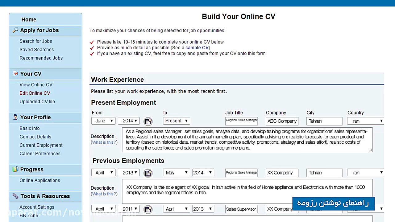Select Edit Online CV in sidebar
This screenshot has width=395, height=222.
(35, 93)
